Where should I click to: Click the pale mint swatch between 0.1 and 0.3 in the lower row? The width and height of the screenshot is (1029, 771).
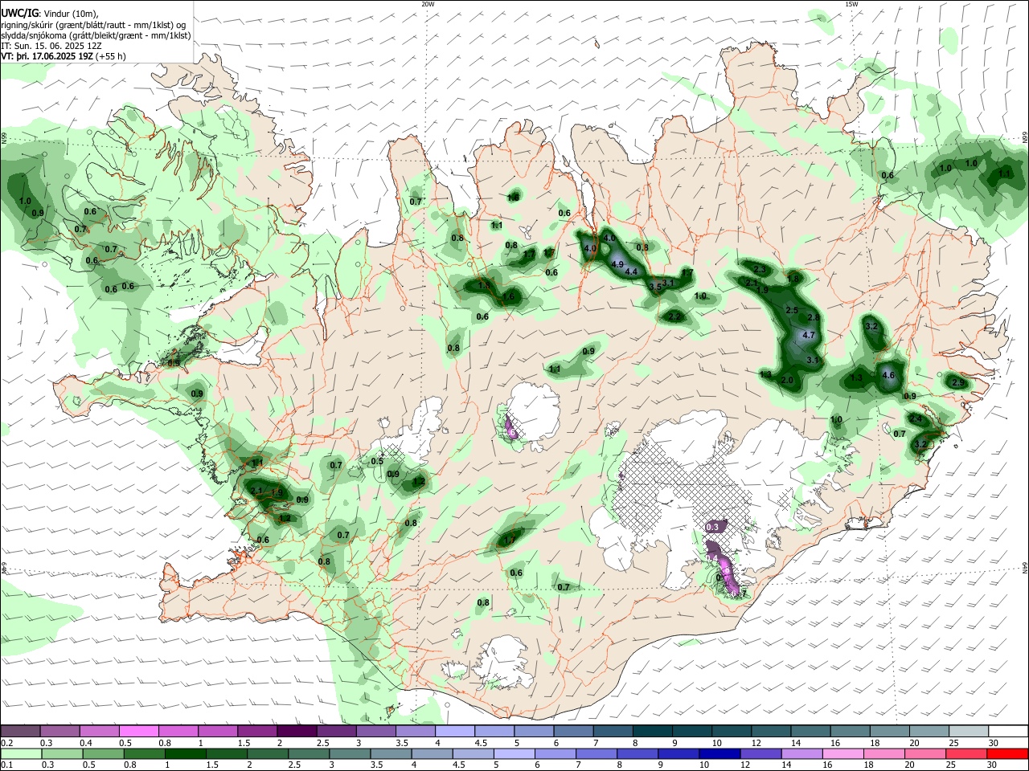[x=22, y=754]
